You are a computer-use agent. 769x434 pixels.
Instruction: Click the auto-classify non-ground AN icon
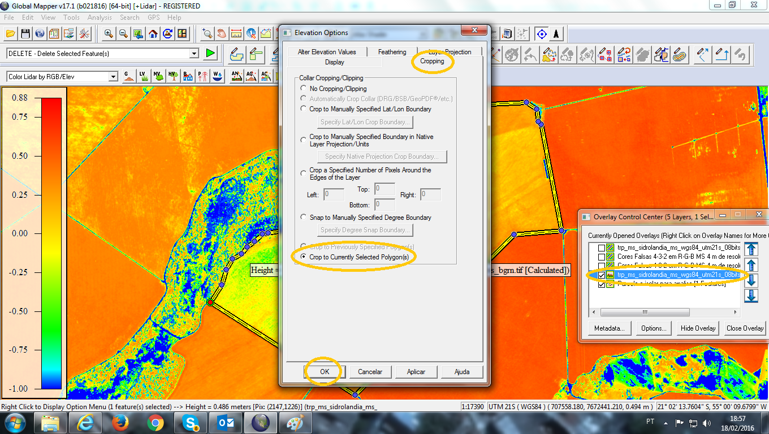pyautogui.click(x=236, y=76)
